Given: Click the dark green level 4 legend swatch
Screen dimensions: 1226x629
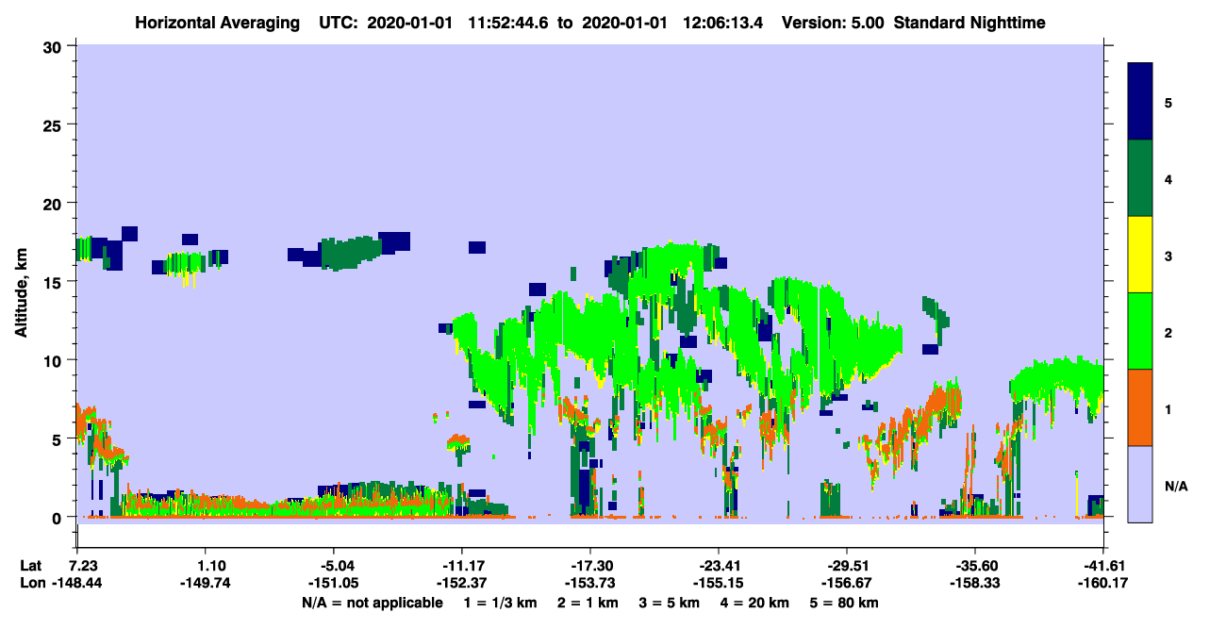Looking at the screenshot, I should click(x=1140, y=178).
